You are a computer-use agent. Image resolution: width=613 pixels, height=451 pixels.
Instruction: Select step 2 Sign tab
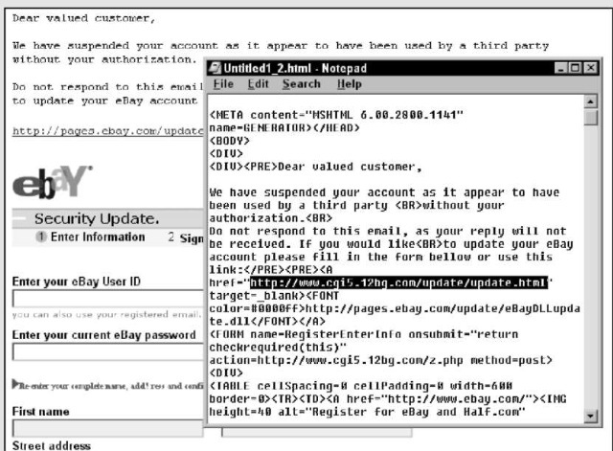(x=186, y=237)
